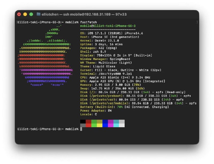
Task: Click the Locale: C line
Action: (x=89, y=114)
